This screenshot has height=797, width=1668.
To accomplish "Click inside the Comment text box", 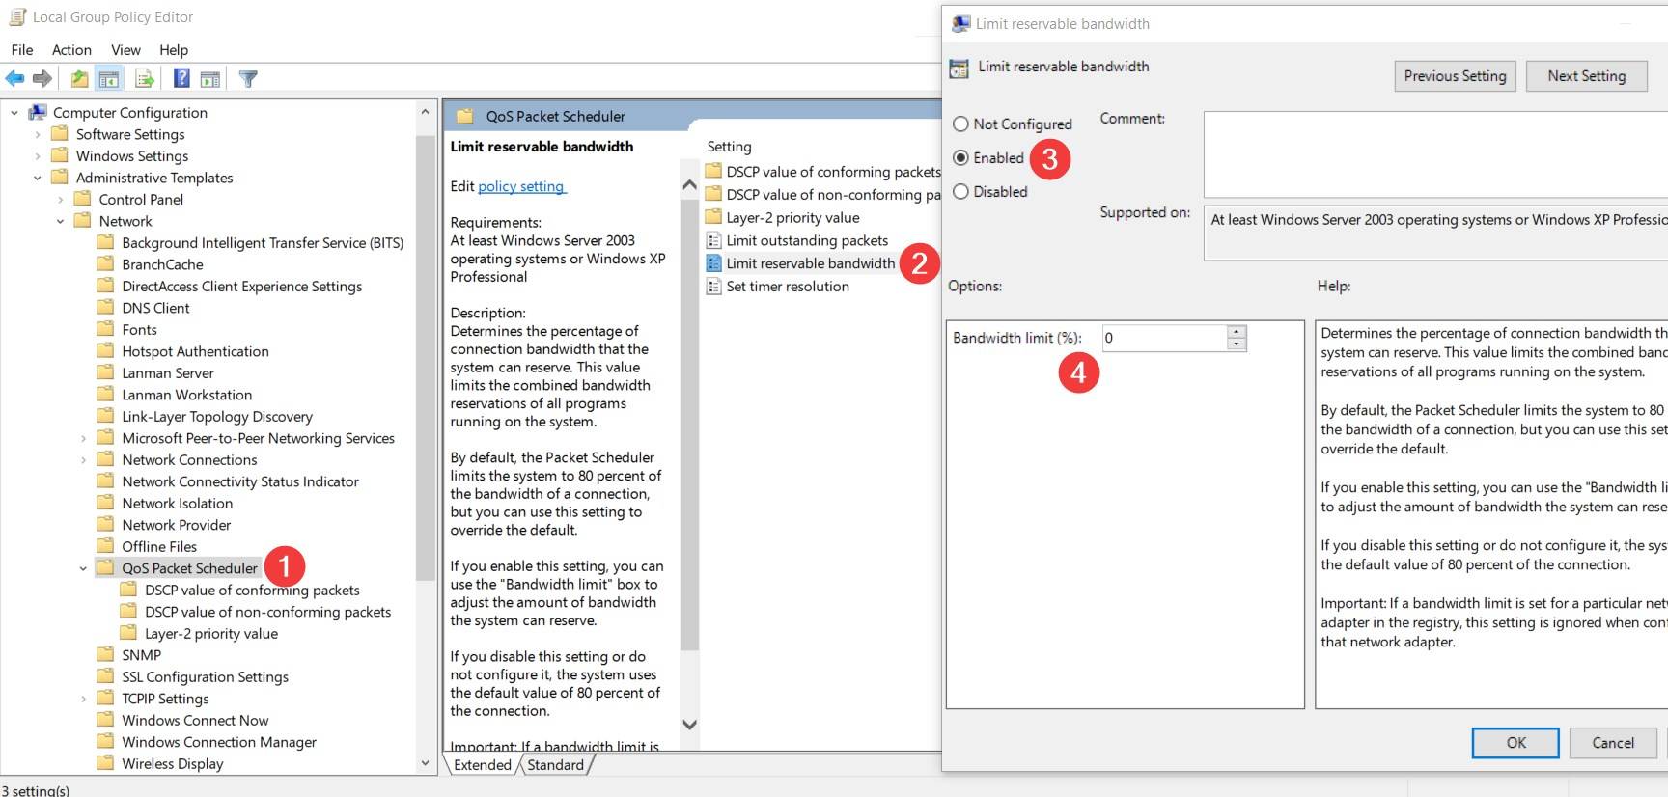I will coord(1433,154).
